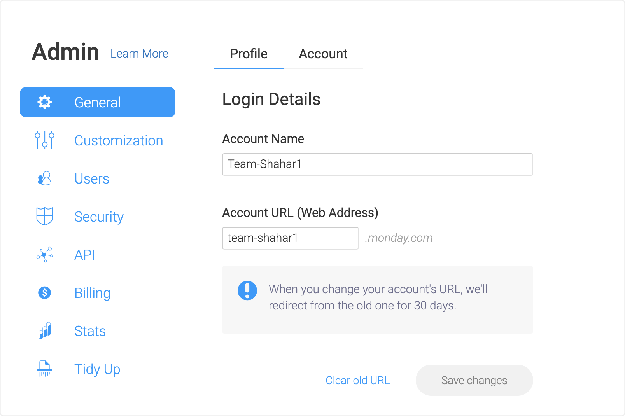Click the 30 days redirect notice text
Image resolution: width=625 pixels, height=416 pixels.
coord(378,297)
